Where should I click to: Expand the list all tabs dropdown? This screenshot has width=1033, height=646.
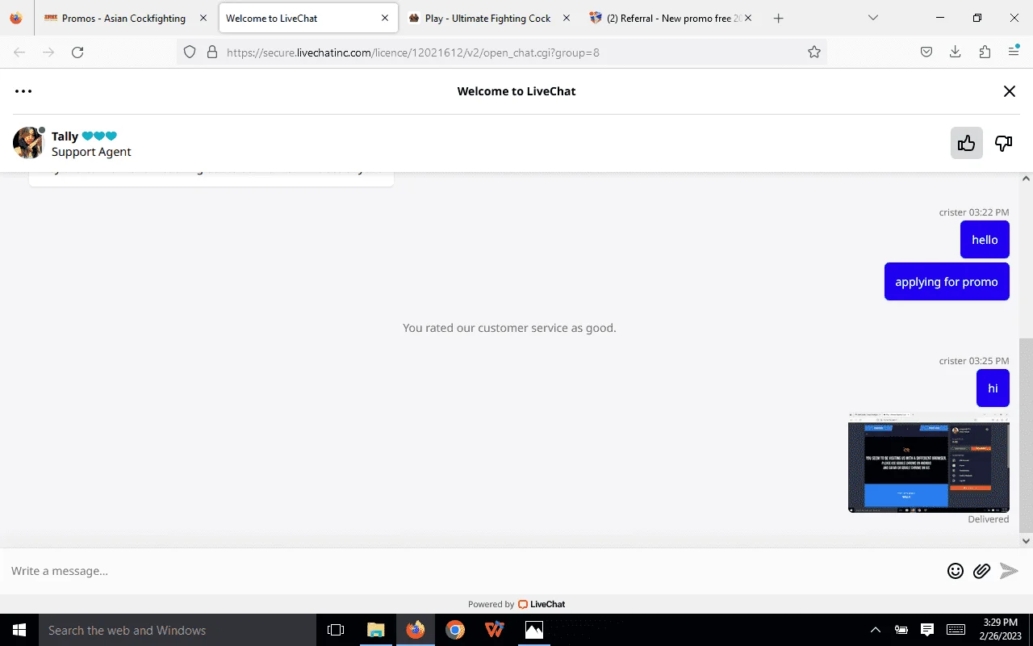872,18
